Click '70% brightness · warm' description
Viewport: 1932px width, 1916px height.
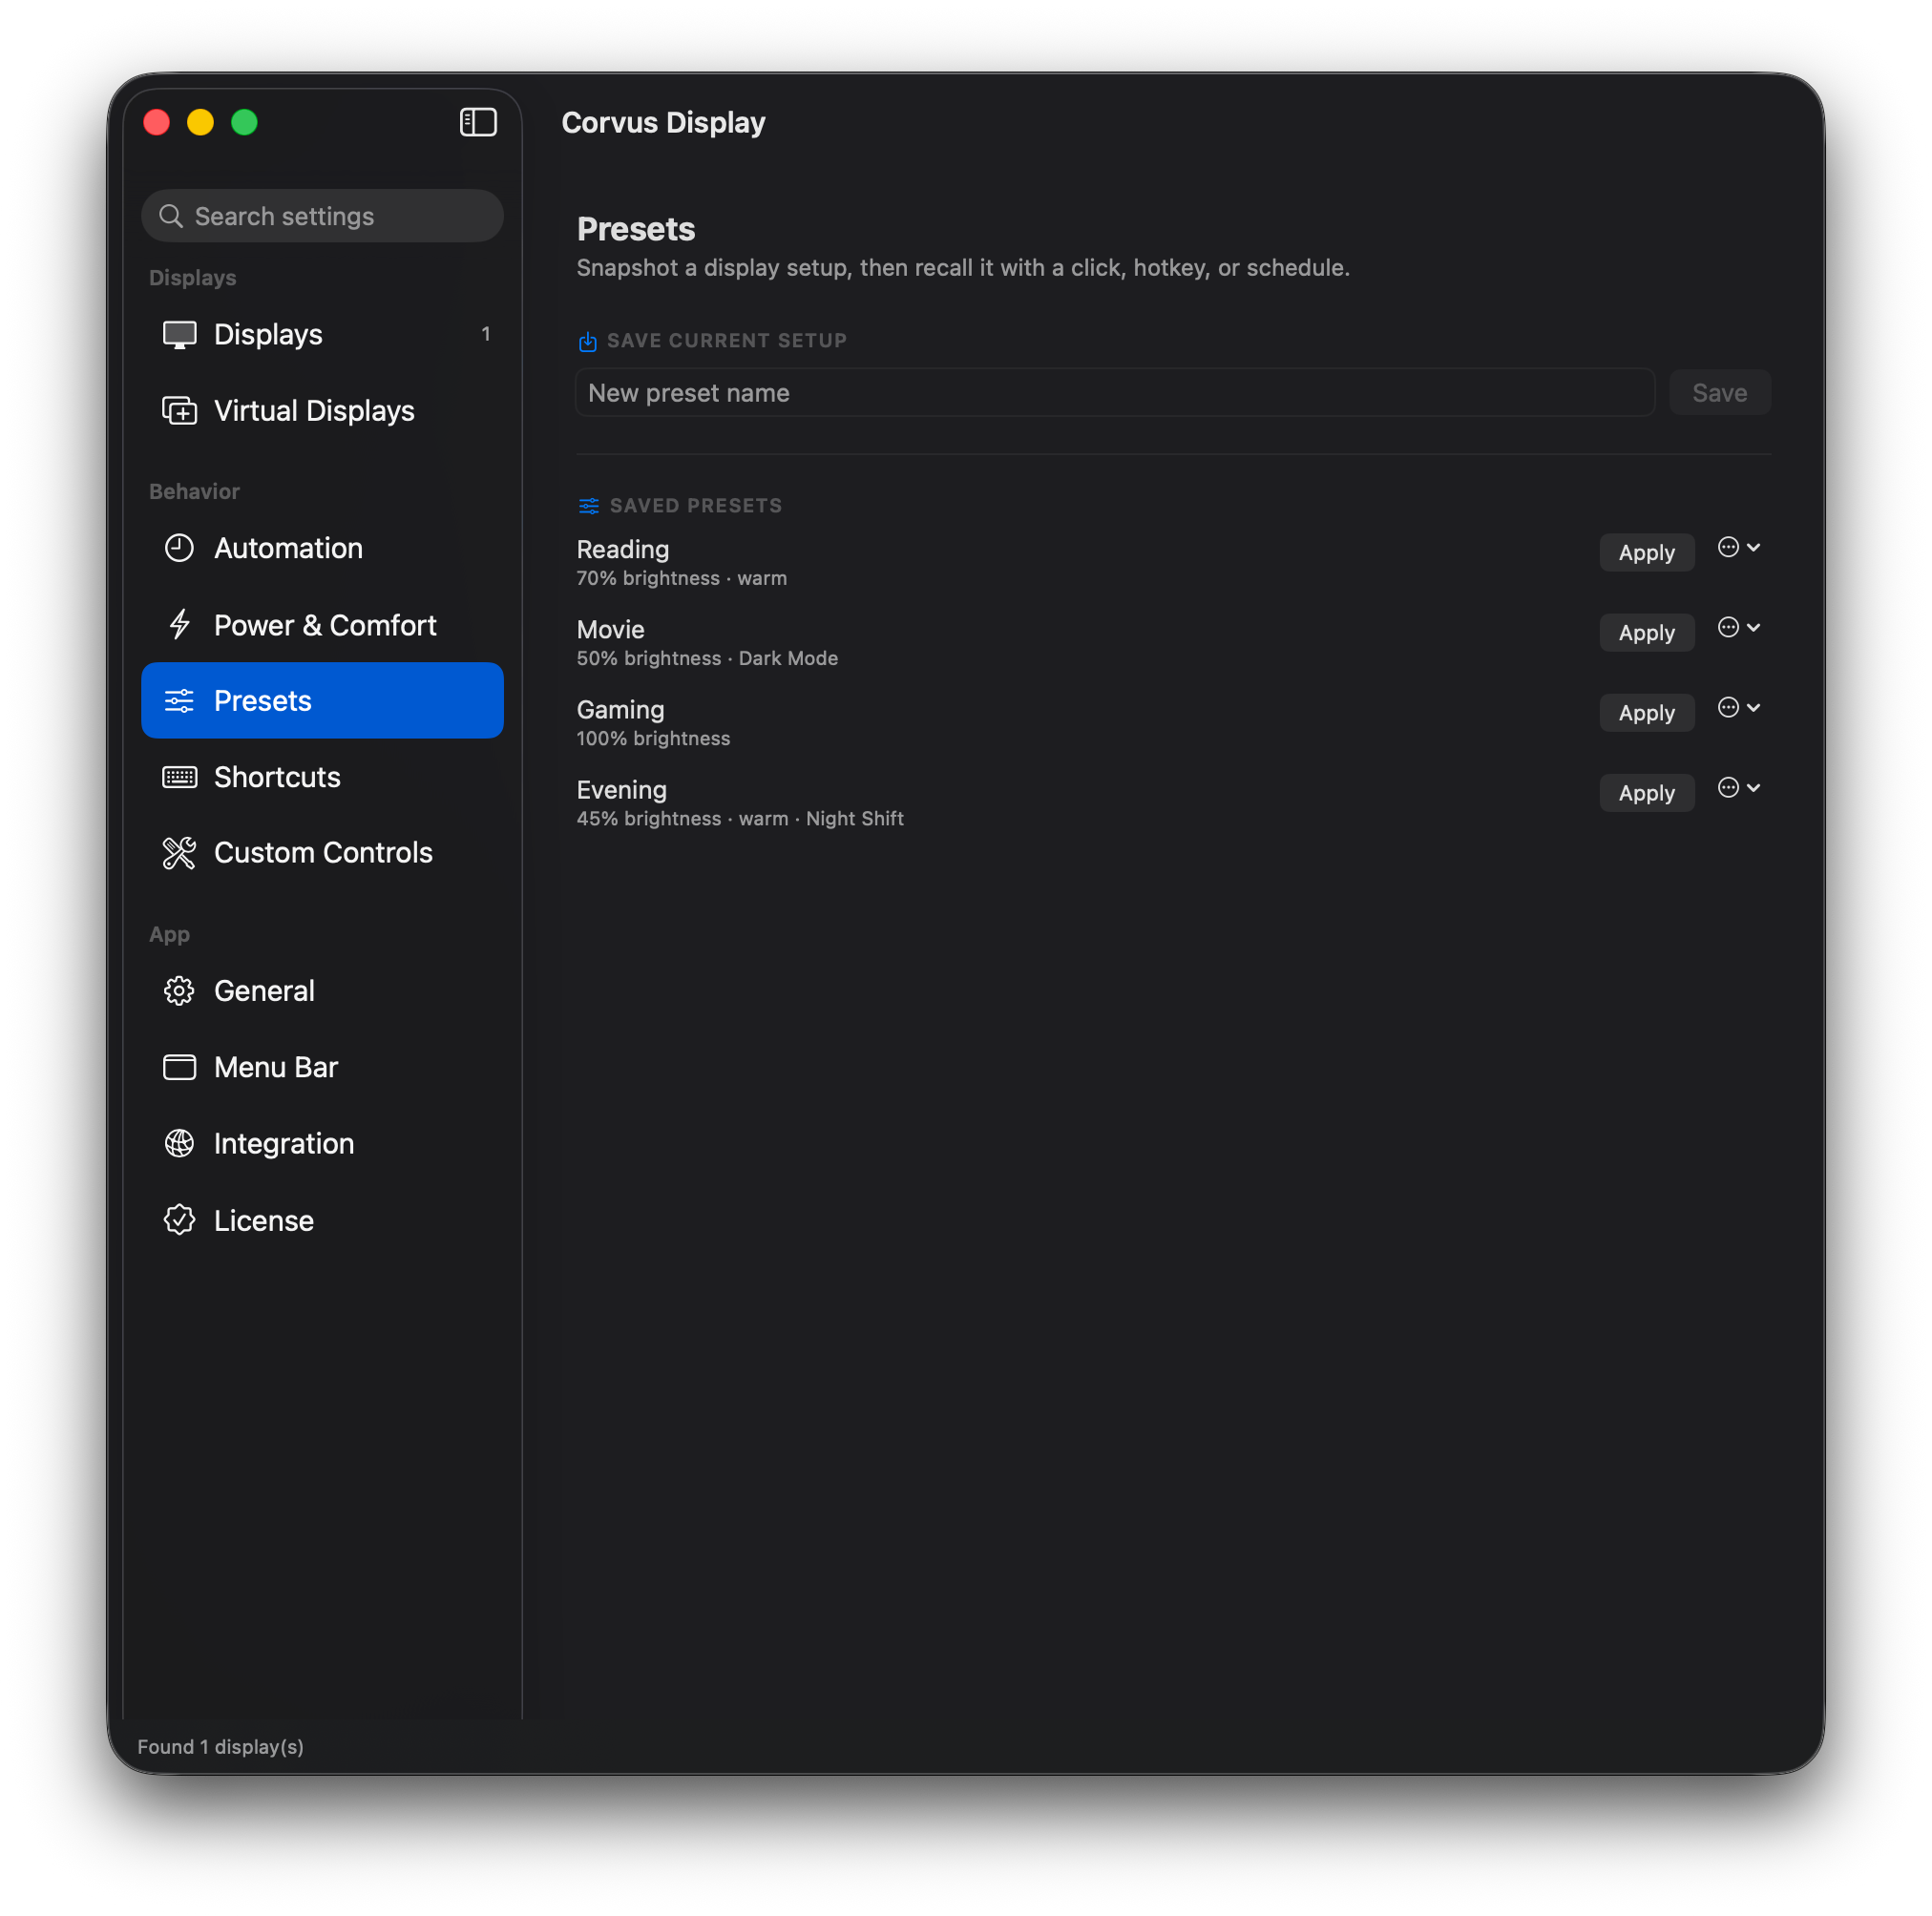682,578
